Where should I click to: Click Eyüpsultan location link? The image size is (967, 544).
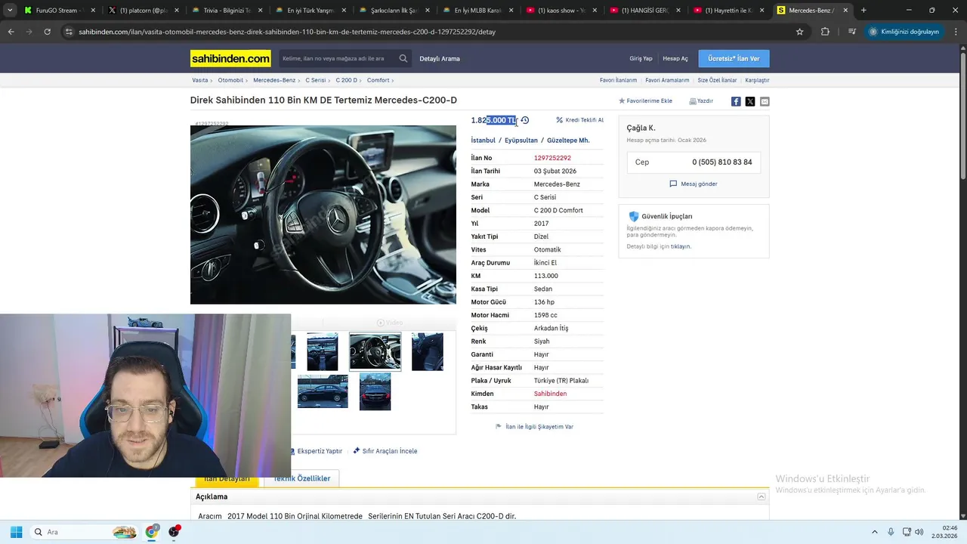(521, 141)
